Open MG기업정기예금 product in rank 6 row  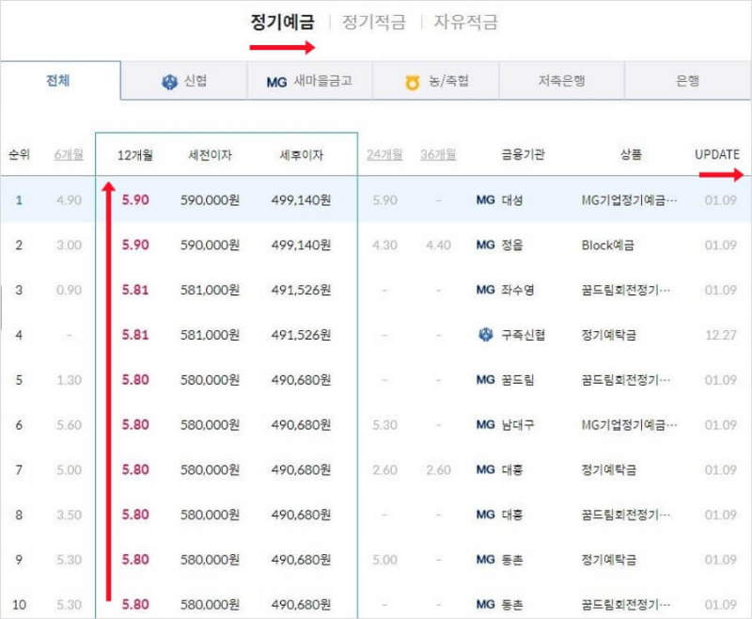[x=629, y=424]
